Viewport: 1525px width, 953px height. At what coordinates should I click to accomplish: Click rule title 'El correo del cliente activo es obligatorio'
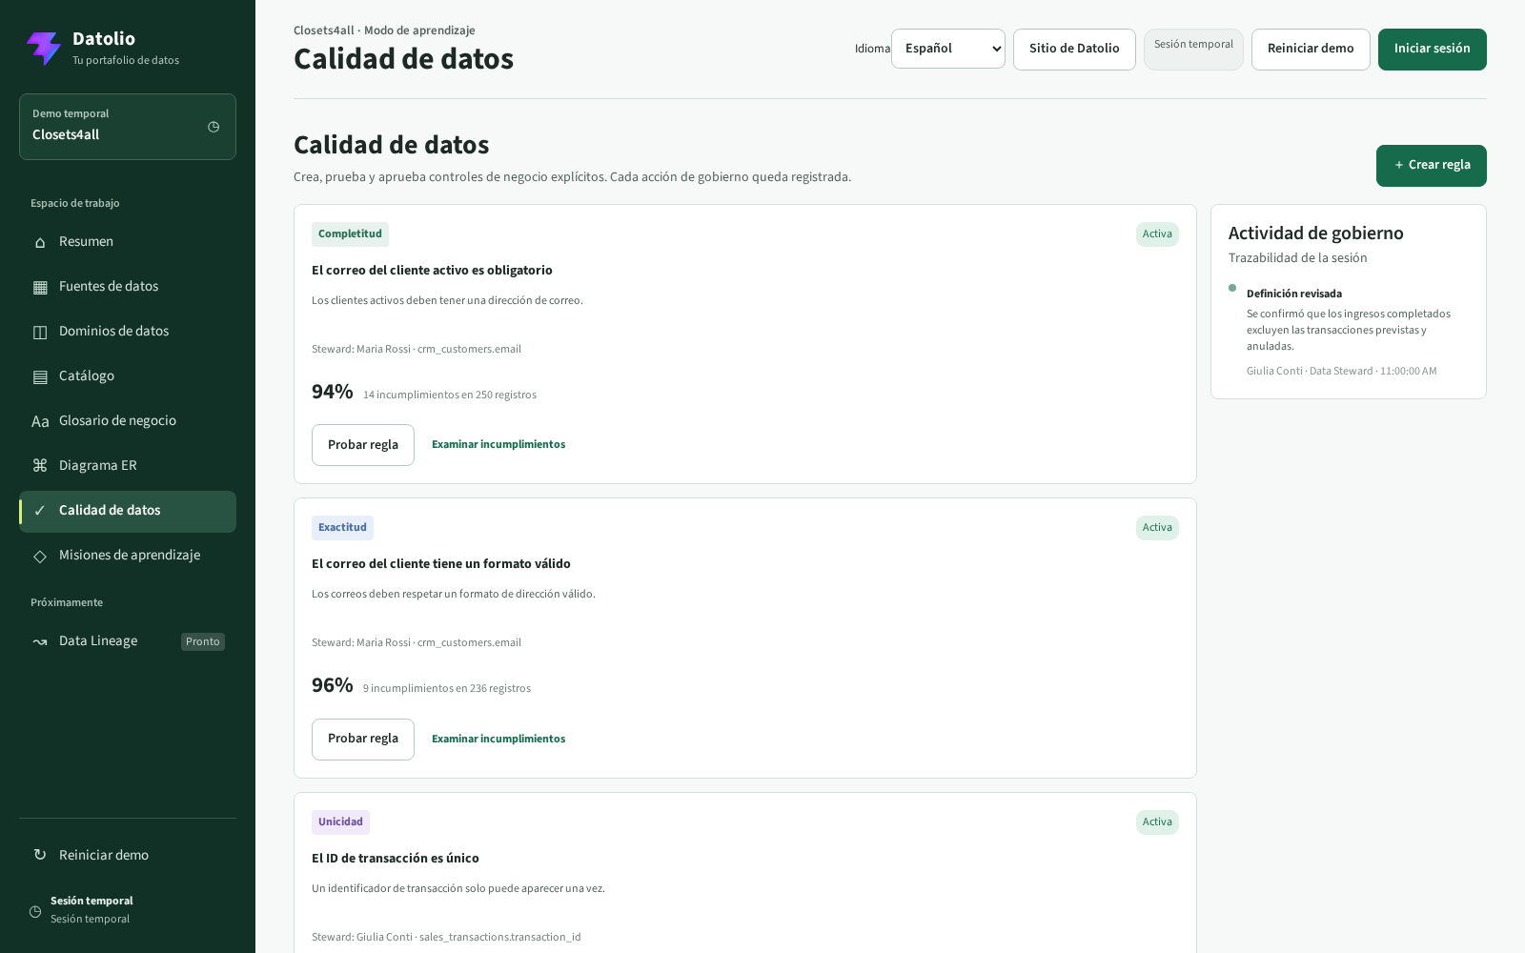432,271
